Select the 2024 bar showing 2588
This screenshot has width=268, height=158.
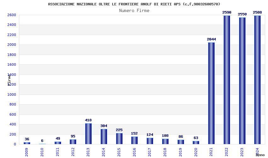point(257,80)
